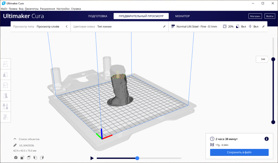Click the layer number field showing 544
This screenshot has width=278, height=163.
[263, 59]
